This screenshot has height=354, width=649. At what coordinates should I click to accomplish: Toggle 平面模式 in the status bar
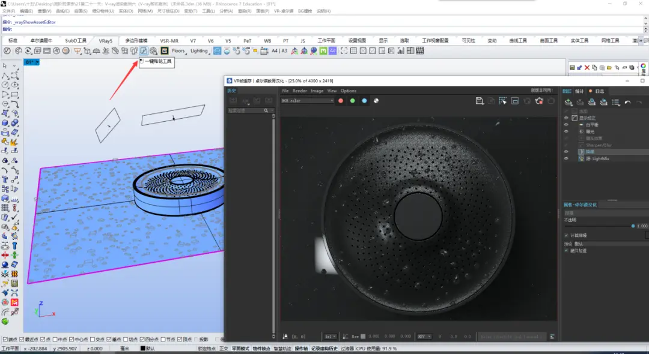[x=240, y=349]
